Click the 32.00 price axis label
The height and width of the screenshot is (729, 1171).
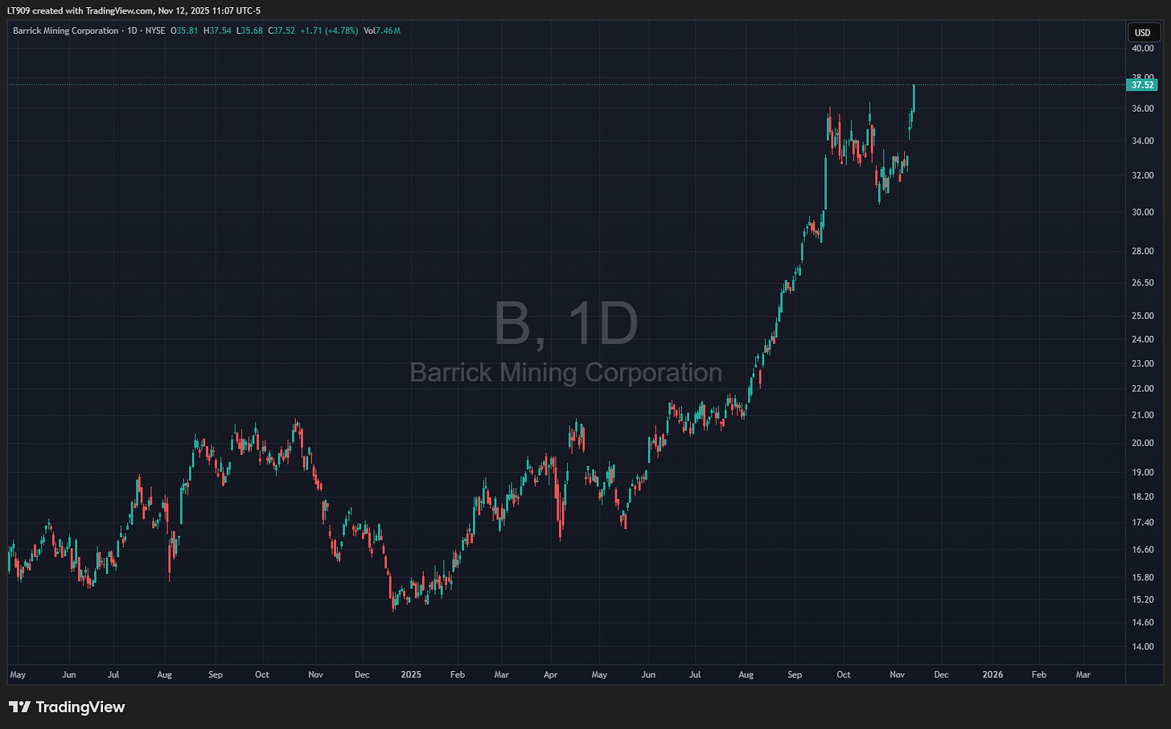click(1143, 175)
